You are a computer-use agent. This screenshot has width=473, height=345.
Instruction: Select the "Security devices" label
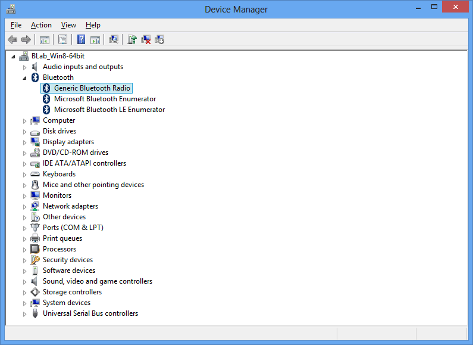coord(68,260)
